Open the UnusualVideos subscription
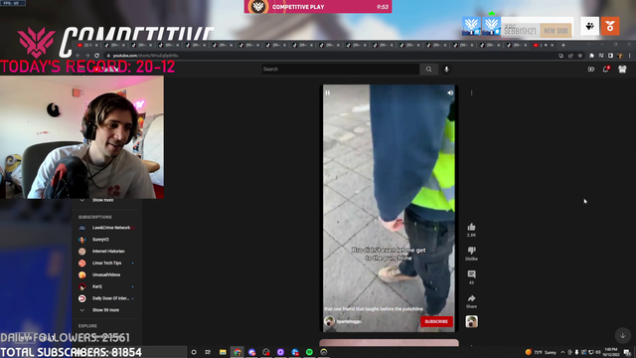 point(106,274)
